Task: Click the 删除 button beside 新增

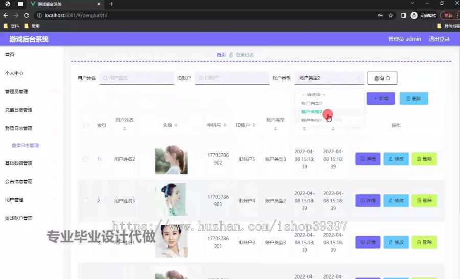Action: (413, 99)
